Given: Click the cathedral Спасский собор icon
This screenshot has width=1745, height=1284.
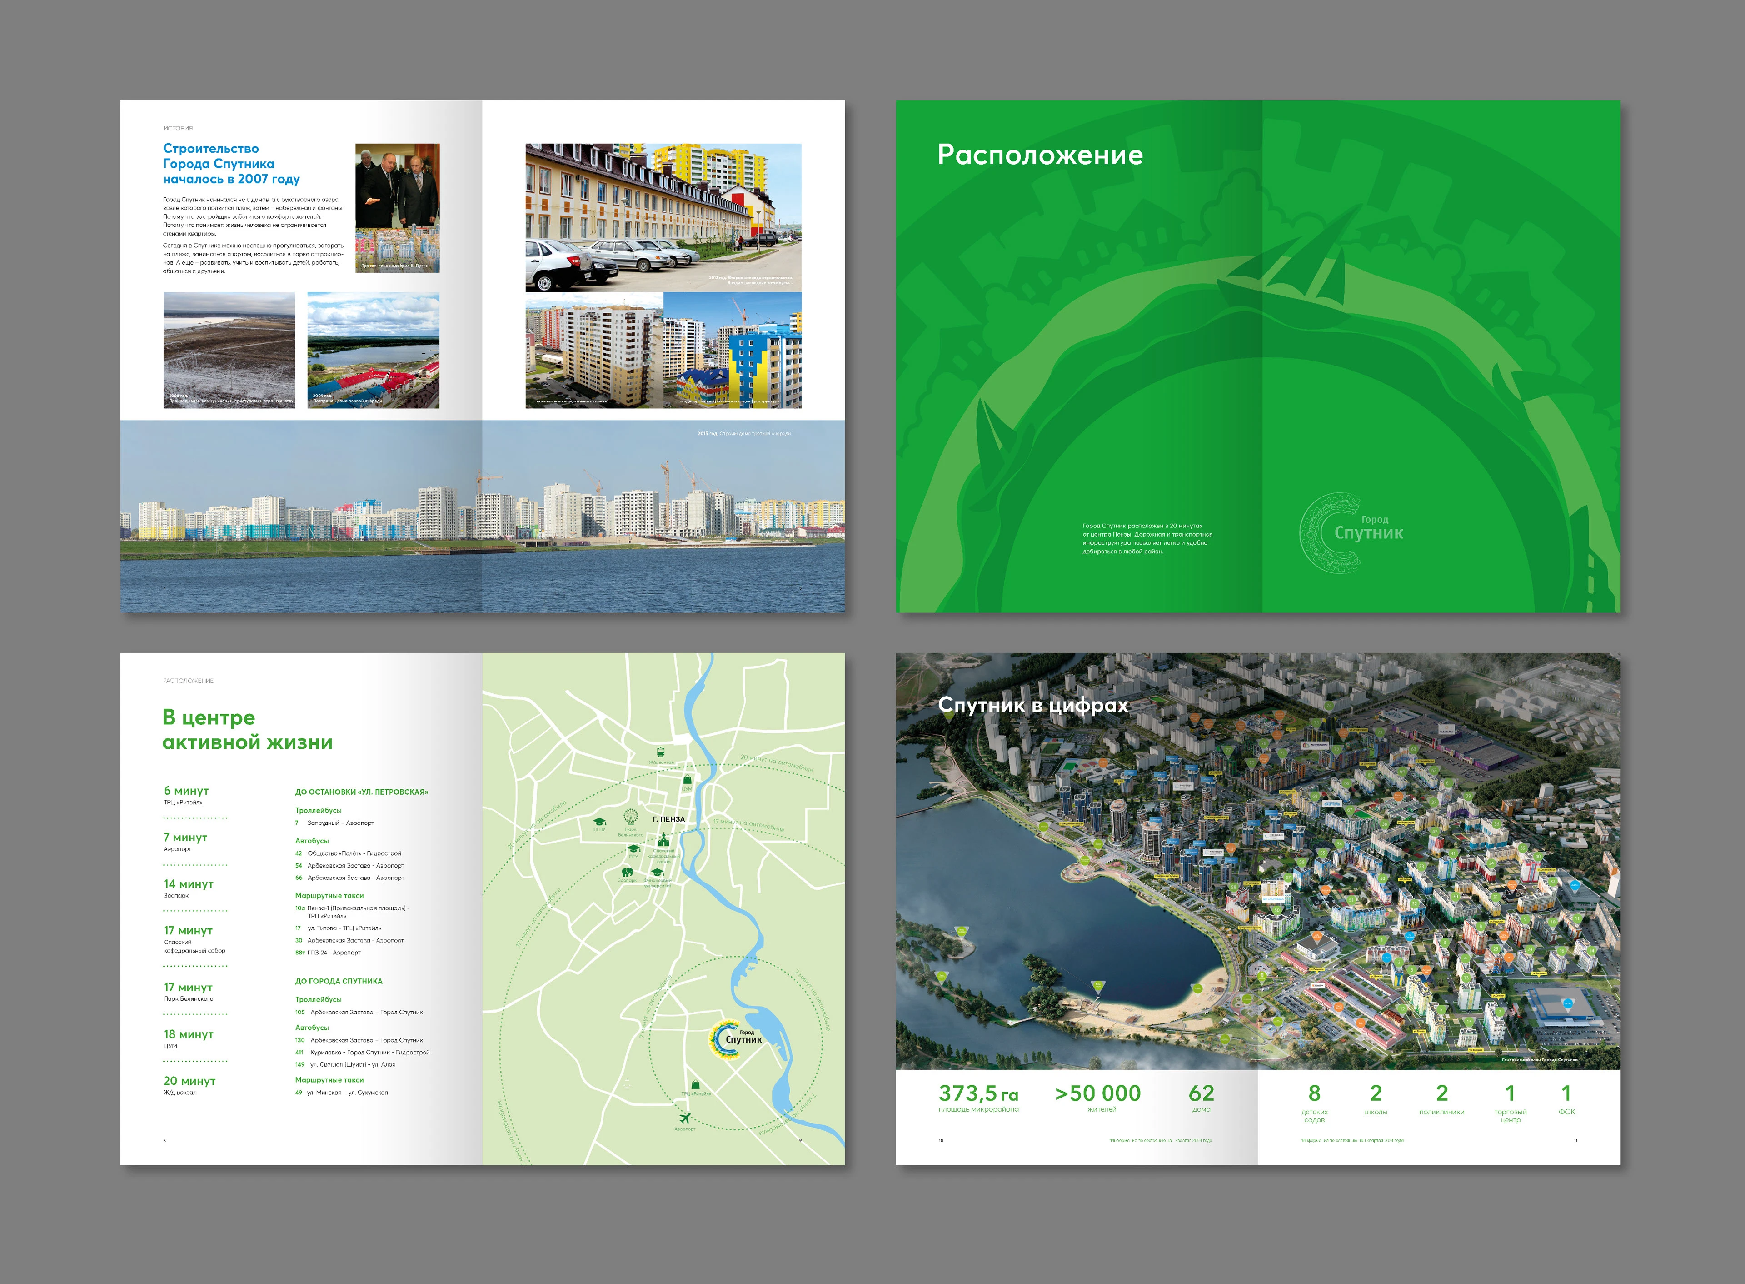Looking at the screenshot, I should (x=663, y=840).
